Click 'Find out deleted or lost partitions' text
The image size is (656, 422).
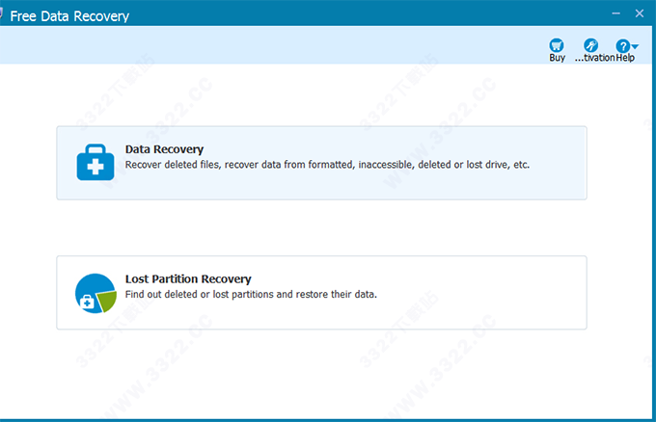point(251,294)
